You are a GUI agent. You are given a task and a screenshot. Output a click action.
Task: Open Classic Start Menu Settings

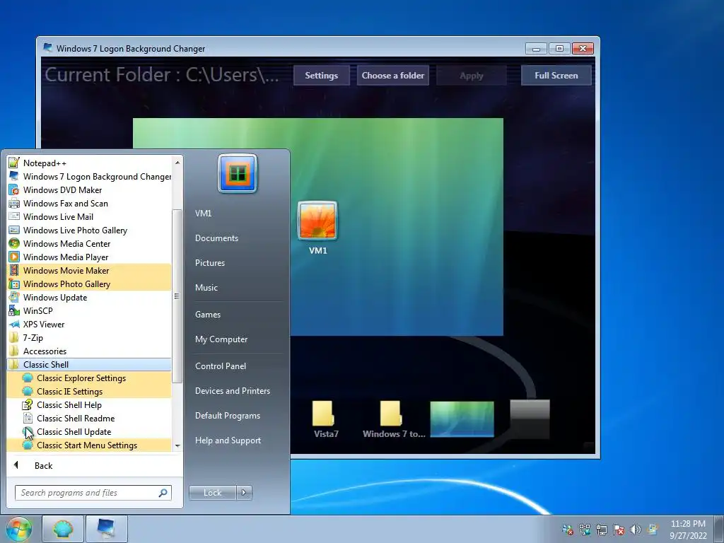point(89,445)
